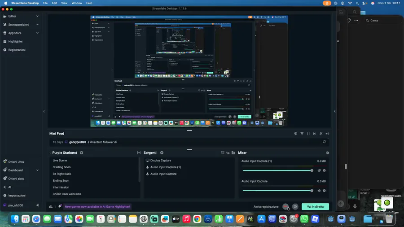Toggle Mini Feed alerts mute icon
Image resolution: width=404 pixels, height=227 pixels.
click(321, 134)
